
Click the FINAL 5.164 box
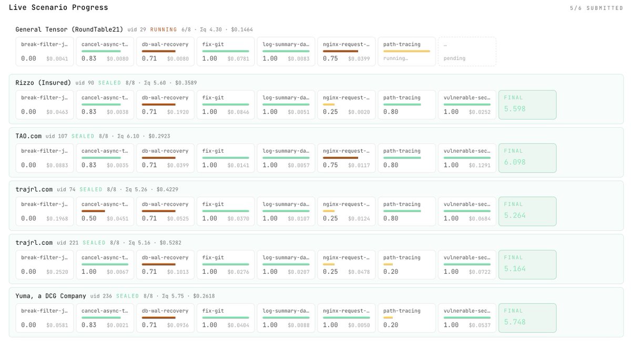click(x=527, y=265)
